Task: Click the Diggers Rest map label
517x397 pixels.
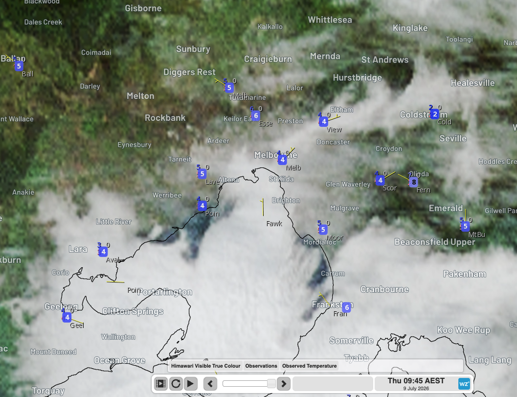Action: pos(189,72)
